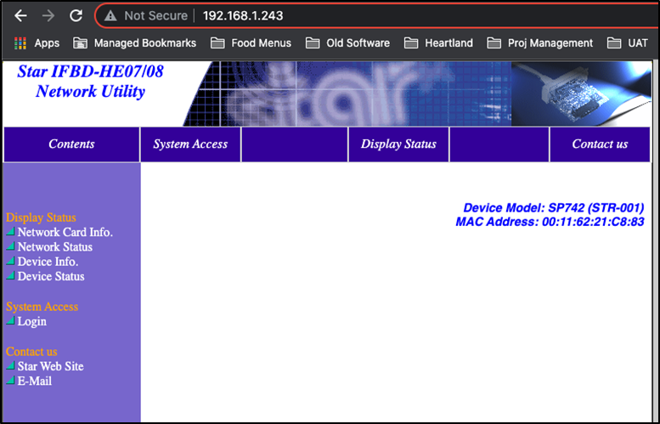
Task: Open the Device Info. sidebar link
Action: (x=48, y=262)
